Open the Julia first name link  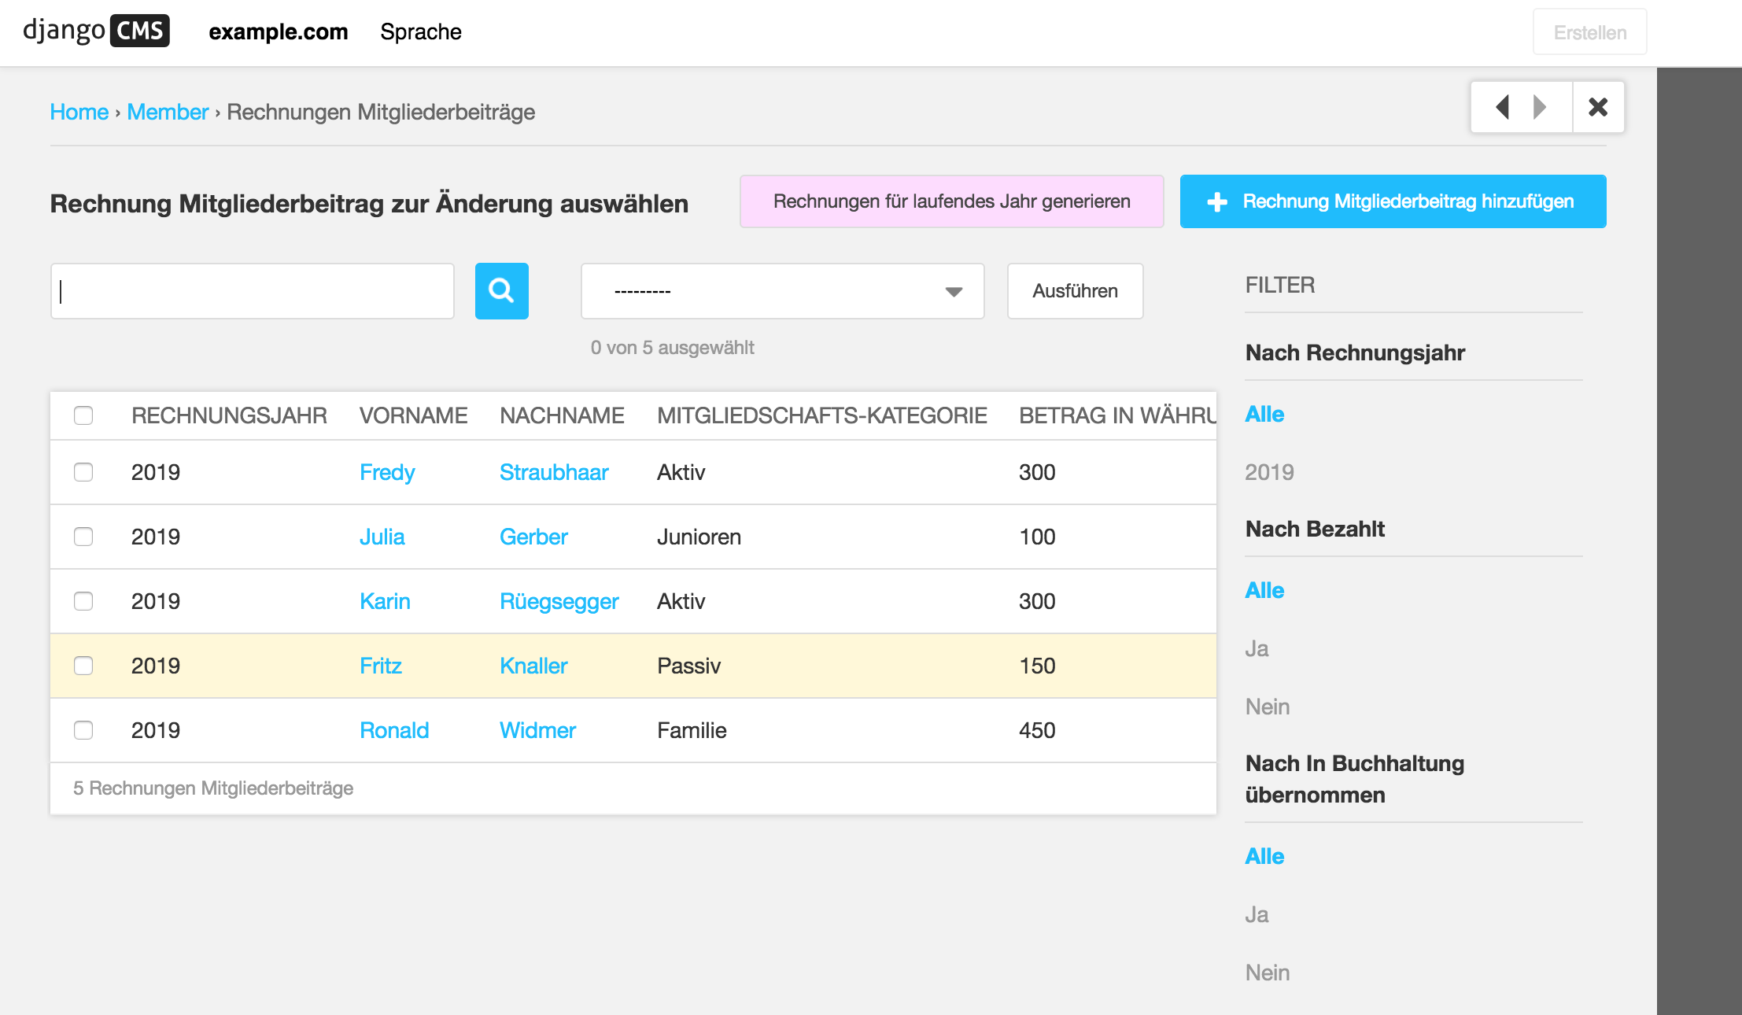(382, 537)
